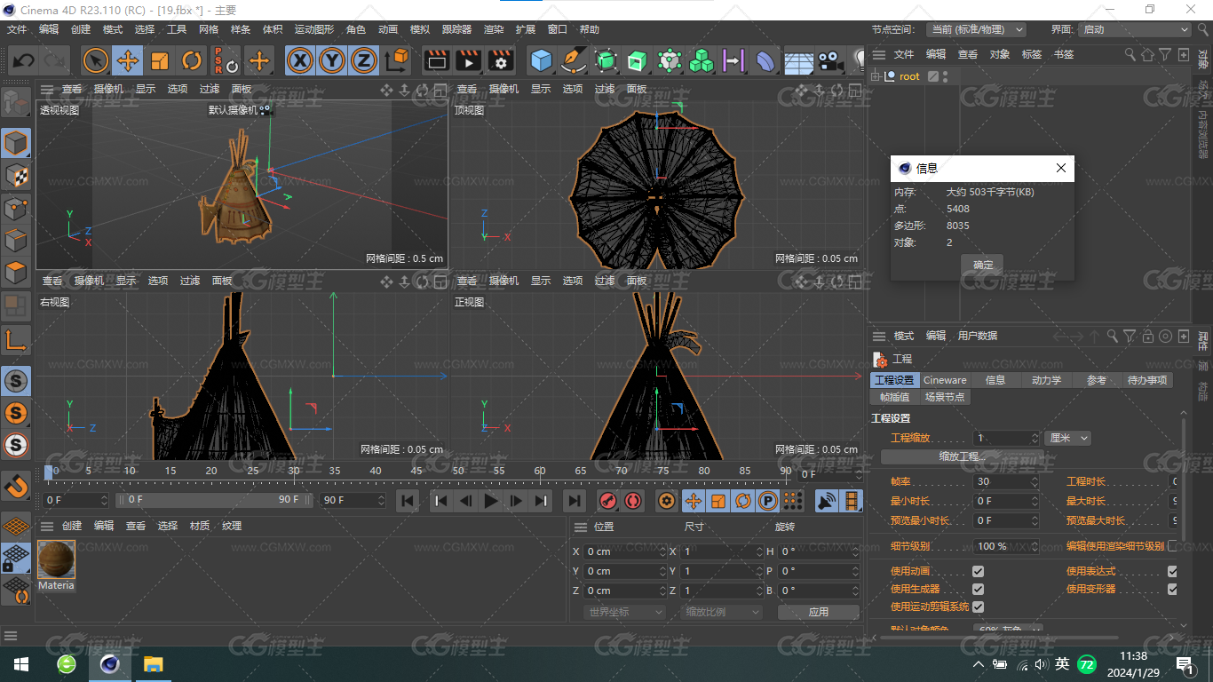Open the 界面 layout dropdown
This screenshot has width=1213, height=682.
pyautogui.click(x=1134, y=29)
